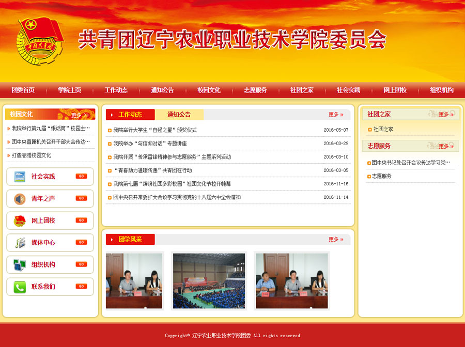Open the 社会实践 sidebar shortcut label

[43, 177]
